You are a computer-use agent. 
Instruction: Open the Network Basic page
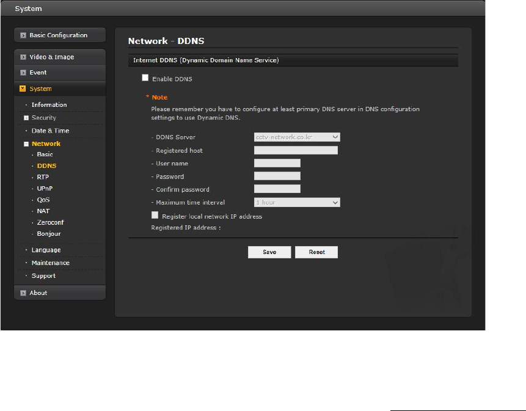pos(45,155)
